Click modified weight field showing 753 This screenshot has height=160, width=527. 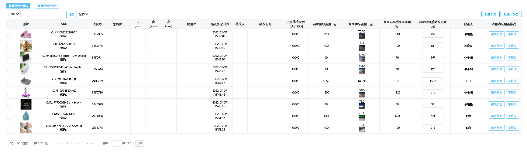click(x=432, y=34)
